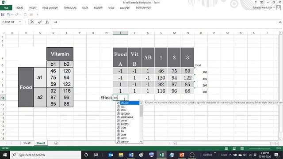
Task: Open Outlook from the taskbar
Action: click(111, 155)
